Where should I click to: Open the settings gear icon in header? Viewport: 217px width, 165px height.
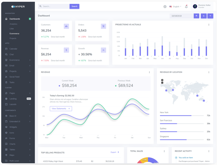click(165, 6)
